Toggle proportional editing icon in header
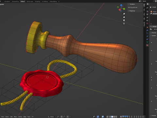157x118 pixels. pyautogui.click(x=68, y=117)
